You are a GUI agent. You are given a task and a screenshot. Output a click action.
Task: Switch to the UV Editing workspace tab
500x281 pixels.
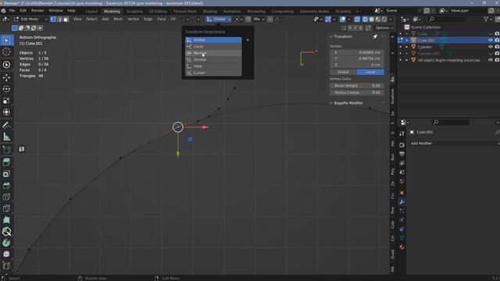[158, 11]
